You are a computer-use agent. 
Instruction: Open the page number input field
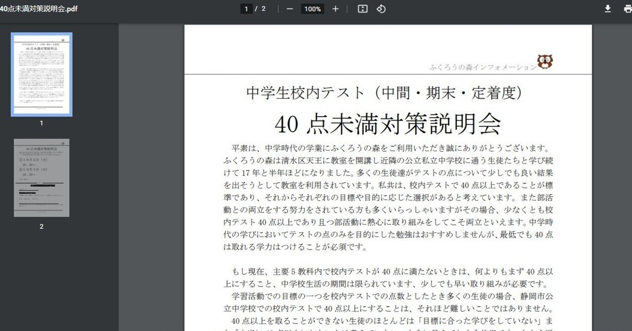245,8
